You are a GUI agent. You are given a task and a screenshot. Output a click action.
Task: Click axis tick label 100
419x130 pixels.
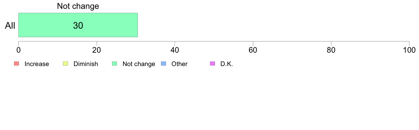[409, 50]
